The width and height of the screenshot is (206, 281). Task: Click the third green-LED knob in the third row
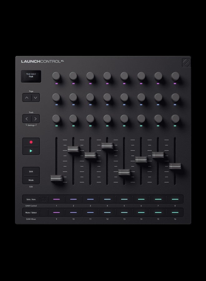90,118
